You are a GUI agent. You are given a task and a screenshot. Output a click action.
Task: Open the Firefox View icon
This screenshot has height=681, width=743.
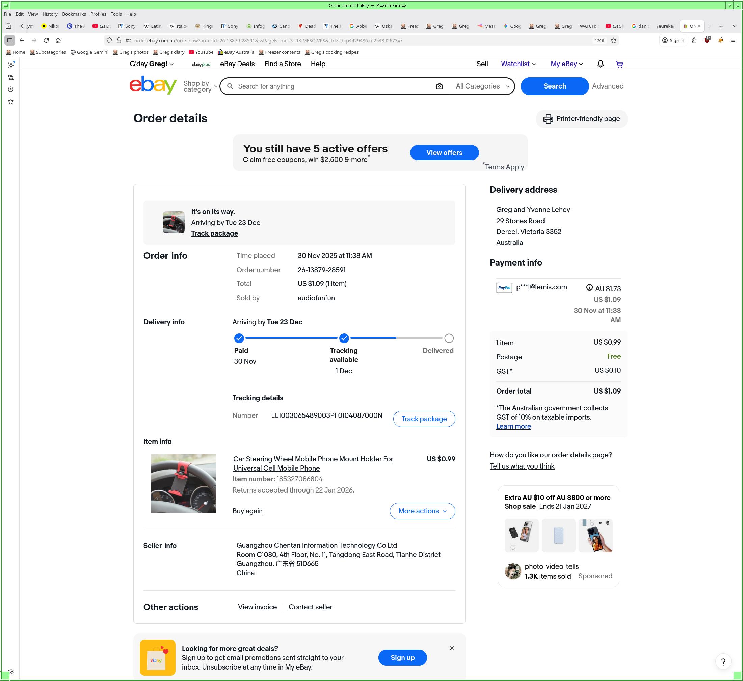(8, 26)
